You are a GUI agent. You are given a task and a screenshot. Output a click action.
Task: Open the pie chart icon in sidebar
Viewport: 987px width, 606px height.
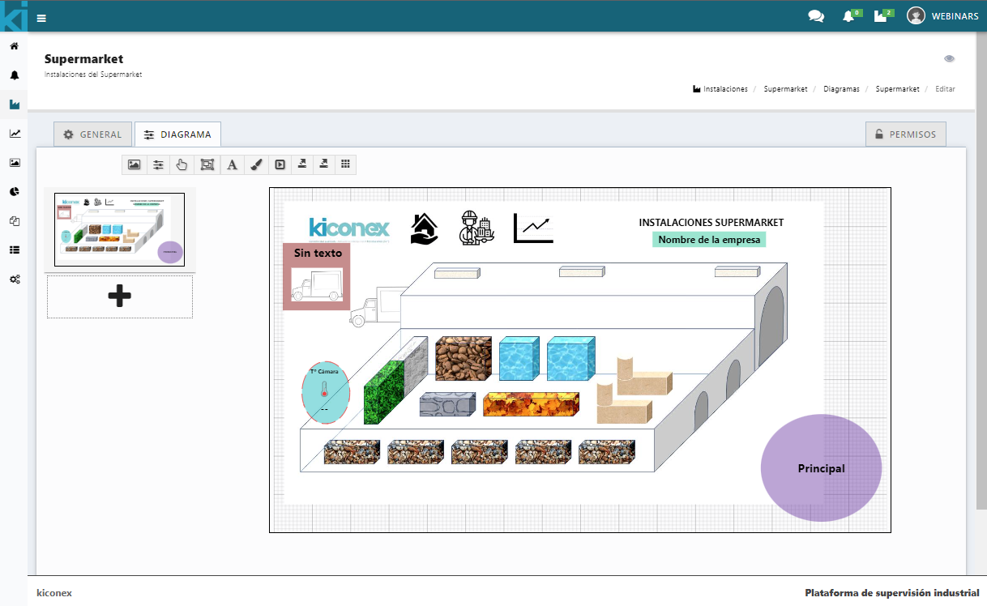click(x=14, y=192)
